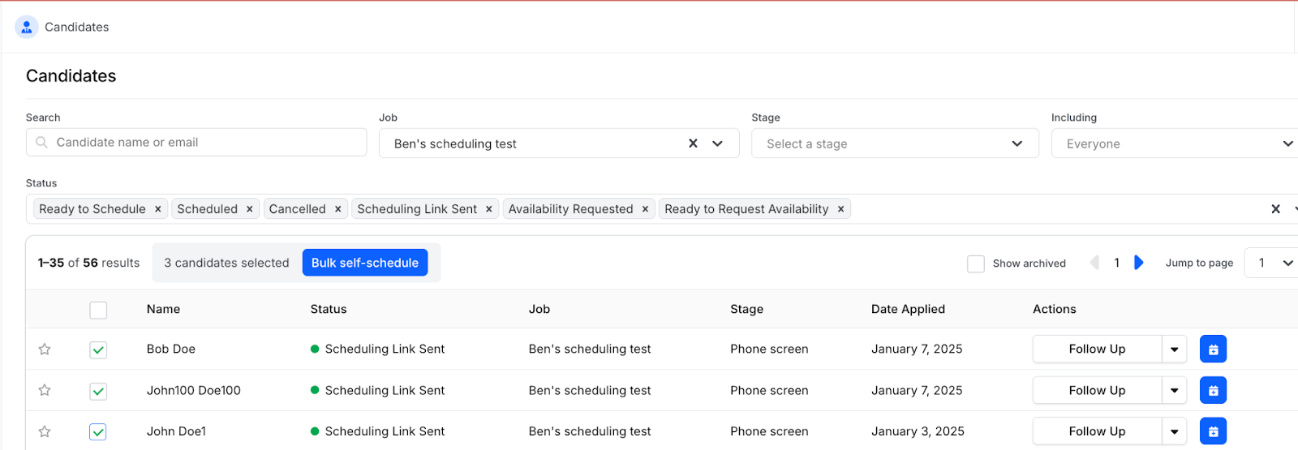The width and height of the screenshot is (1298, 450).
Task: Click the 3 candidates selected label
Action: (226, 263)
